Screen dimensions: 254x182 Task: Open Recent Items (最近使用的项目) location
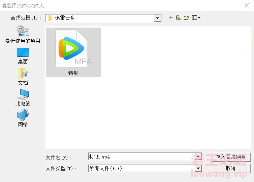pyautogui.click(x=23, y=34)
